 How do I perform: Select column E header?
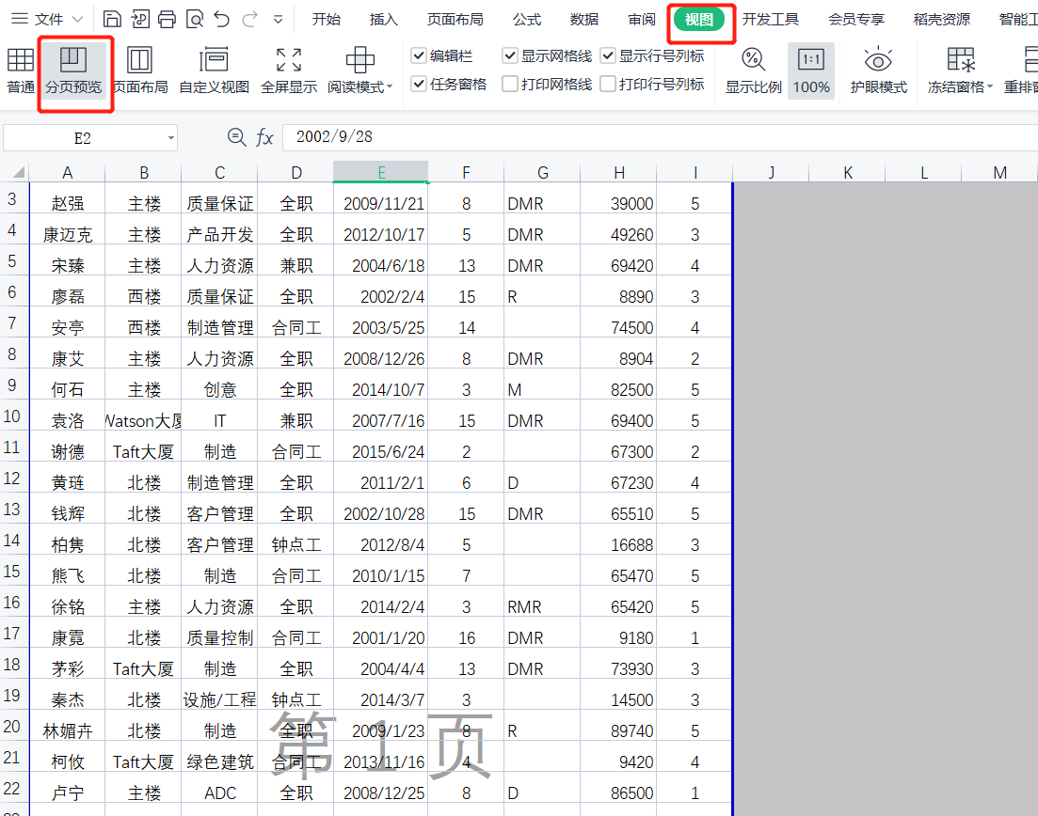tap(380, 173)
